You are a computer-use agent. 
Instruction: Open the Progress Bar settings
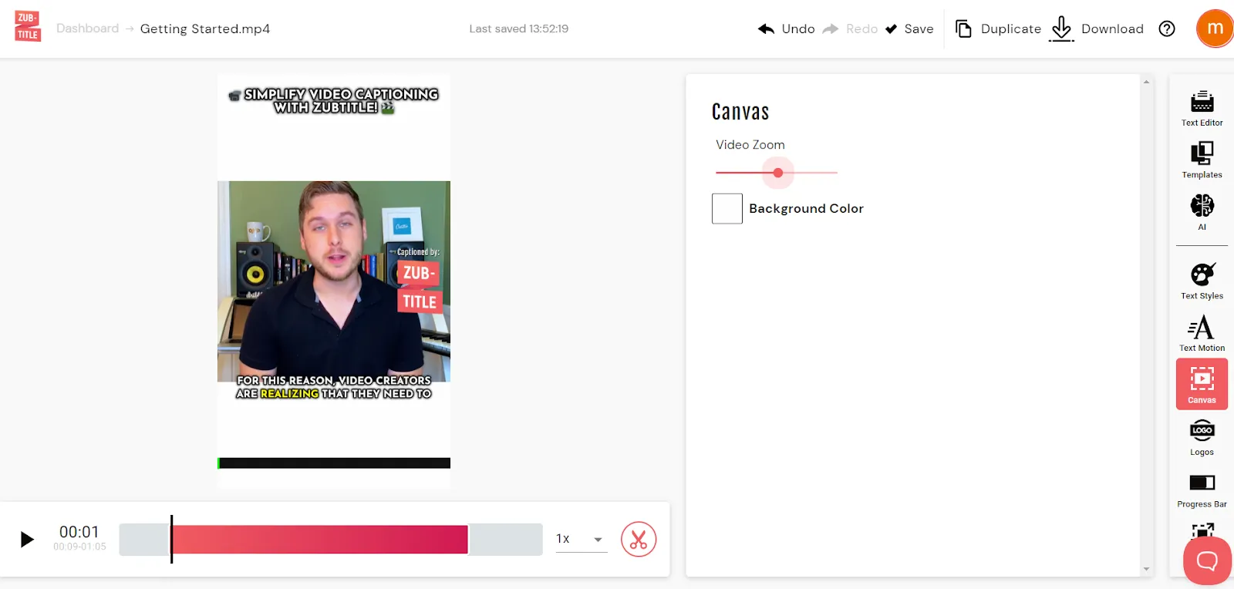coord(1202,490)
